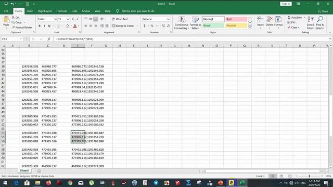Screen dimensions: 333x187
Task: Click Sort & Filter icon
Action: coord(310,20)
